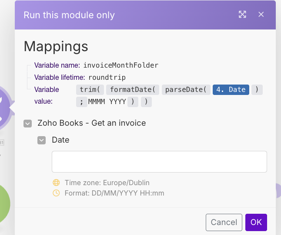Click the purple module icon behind dialog
Image resolution: width=281 pixels, height=235 pixels.
point(5,108)
